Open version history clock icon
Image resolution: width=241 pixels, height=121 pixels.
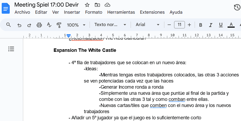(x=237, y=7)
